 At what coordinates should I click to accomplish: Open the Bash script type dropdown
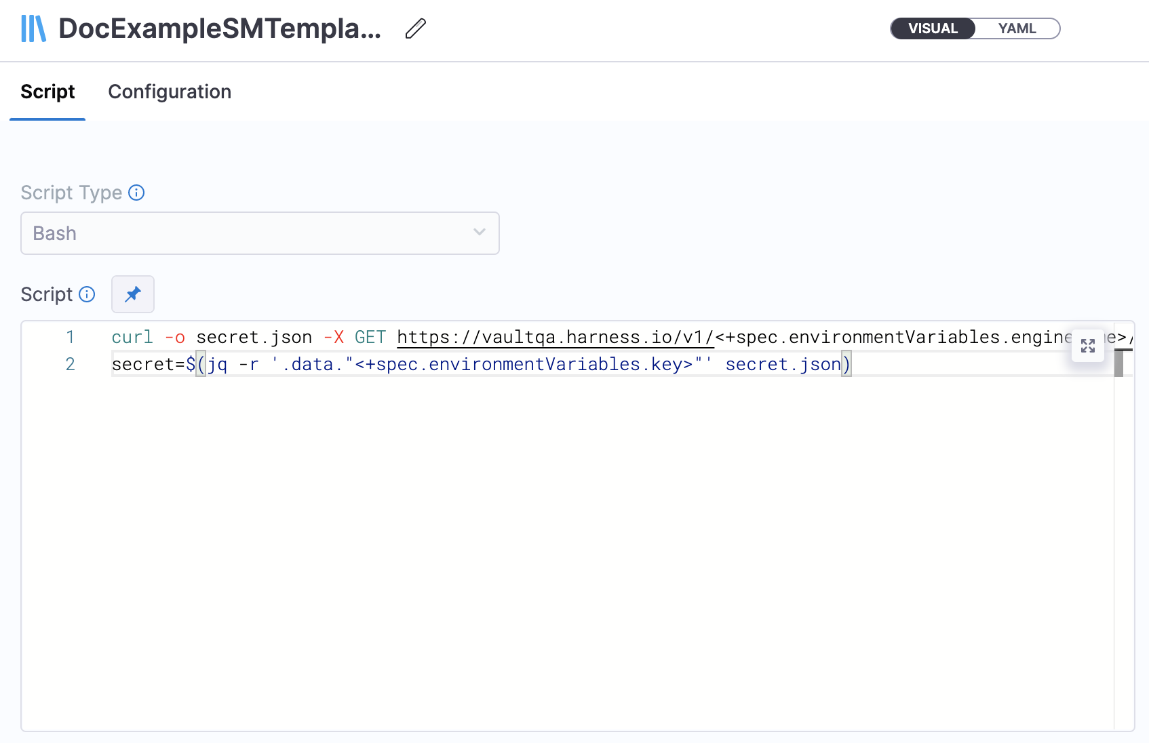(x=260, y=233)
